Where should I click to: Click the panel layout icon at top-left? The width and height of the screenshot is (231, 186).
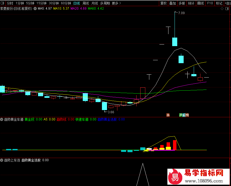pos(2,3)
